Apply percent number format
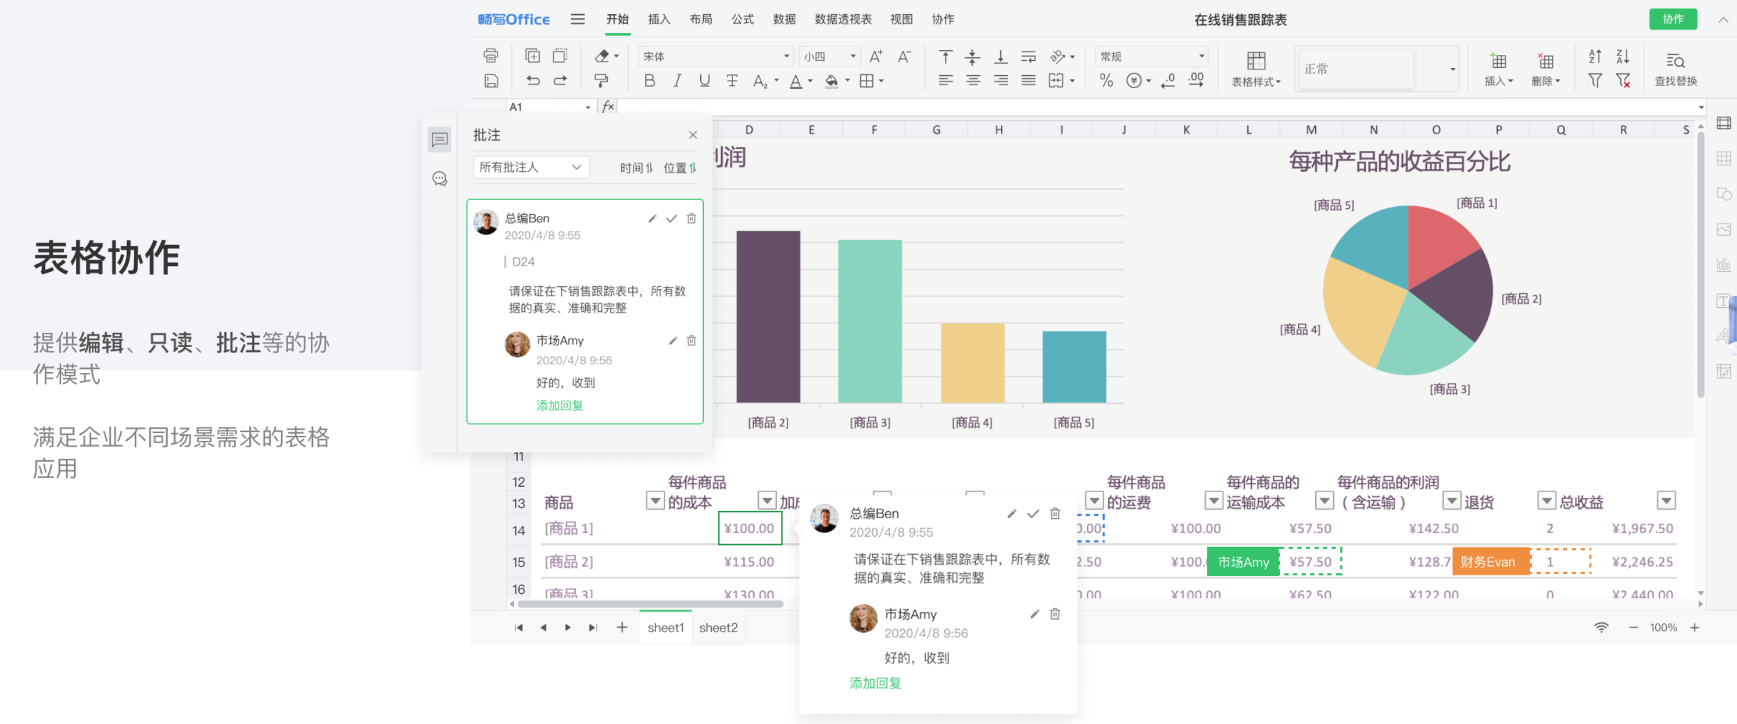The height and width of the screenshot is (724, 1737). [1106, 81]
